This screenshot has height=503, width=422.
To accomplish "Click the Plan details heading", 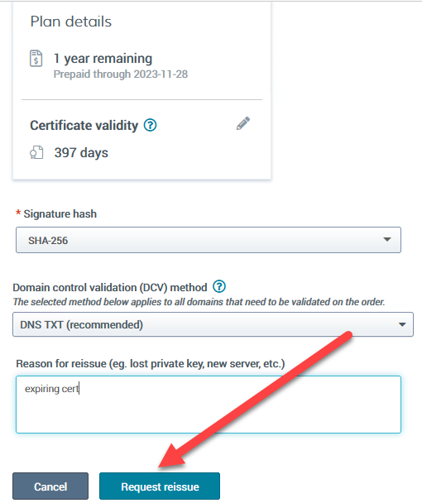I will coord(71,22).
